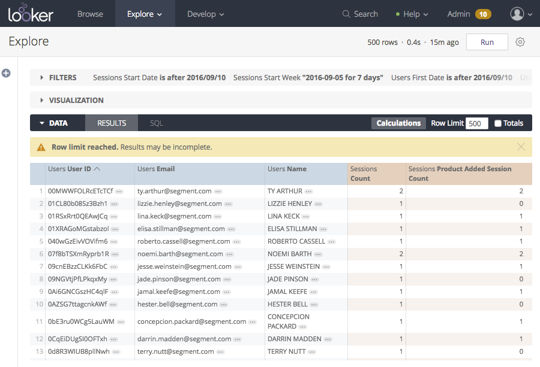Switch to the SQL tab
The image size is (540, 367).
click(x=156, y=123)
